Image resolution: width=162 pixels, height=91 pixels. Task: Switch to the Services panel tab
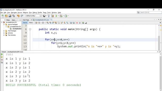click(x=14, y=20)
